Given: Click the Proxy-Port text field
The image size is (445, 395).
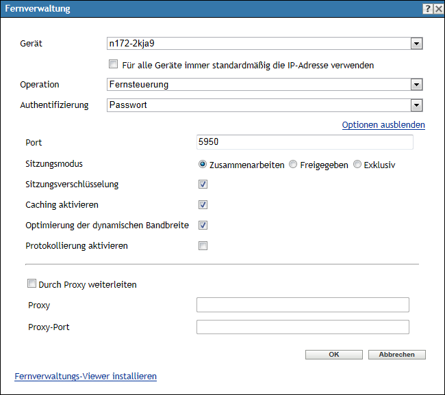Looking at the screenshot, I should [303, 327].
